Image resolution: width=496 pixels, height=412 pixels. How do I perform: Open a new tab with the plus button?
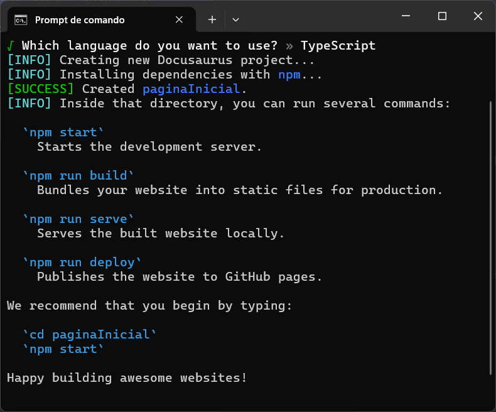point(212,19)
